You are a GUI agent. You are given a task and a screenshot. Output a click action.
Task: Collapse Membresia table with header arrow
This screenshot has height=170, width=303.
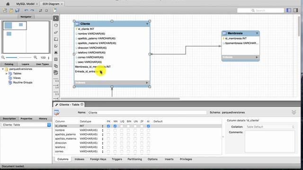257,34
